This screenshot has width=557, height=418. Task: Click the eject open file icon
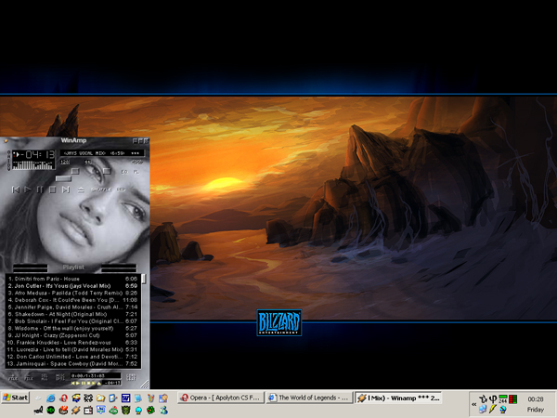point(81,189)
